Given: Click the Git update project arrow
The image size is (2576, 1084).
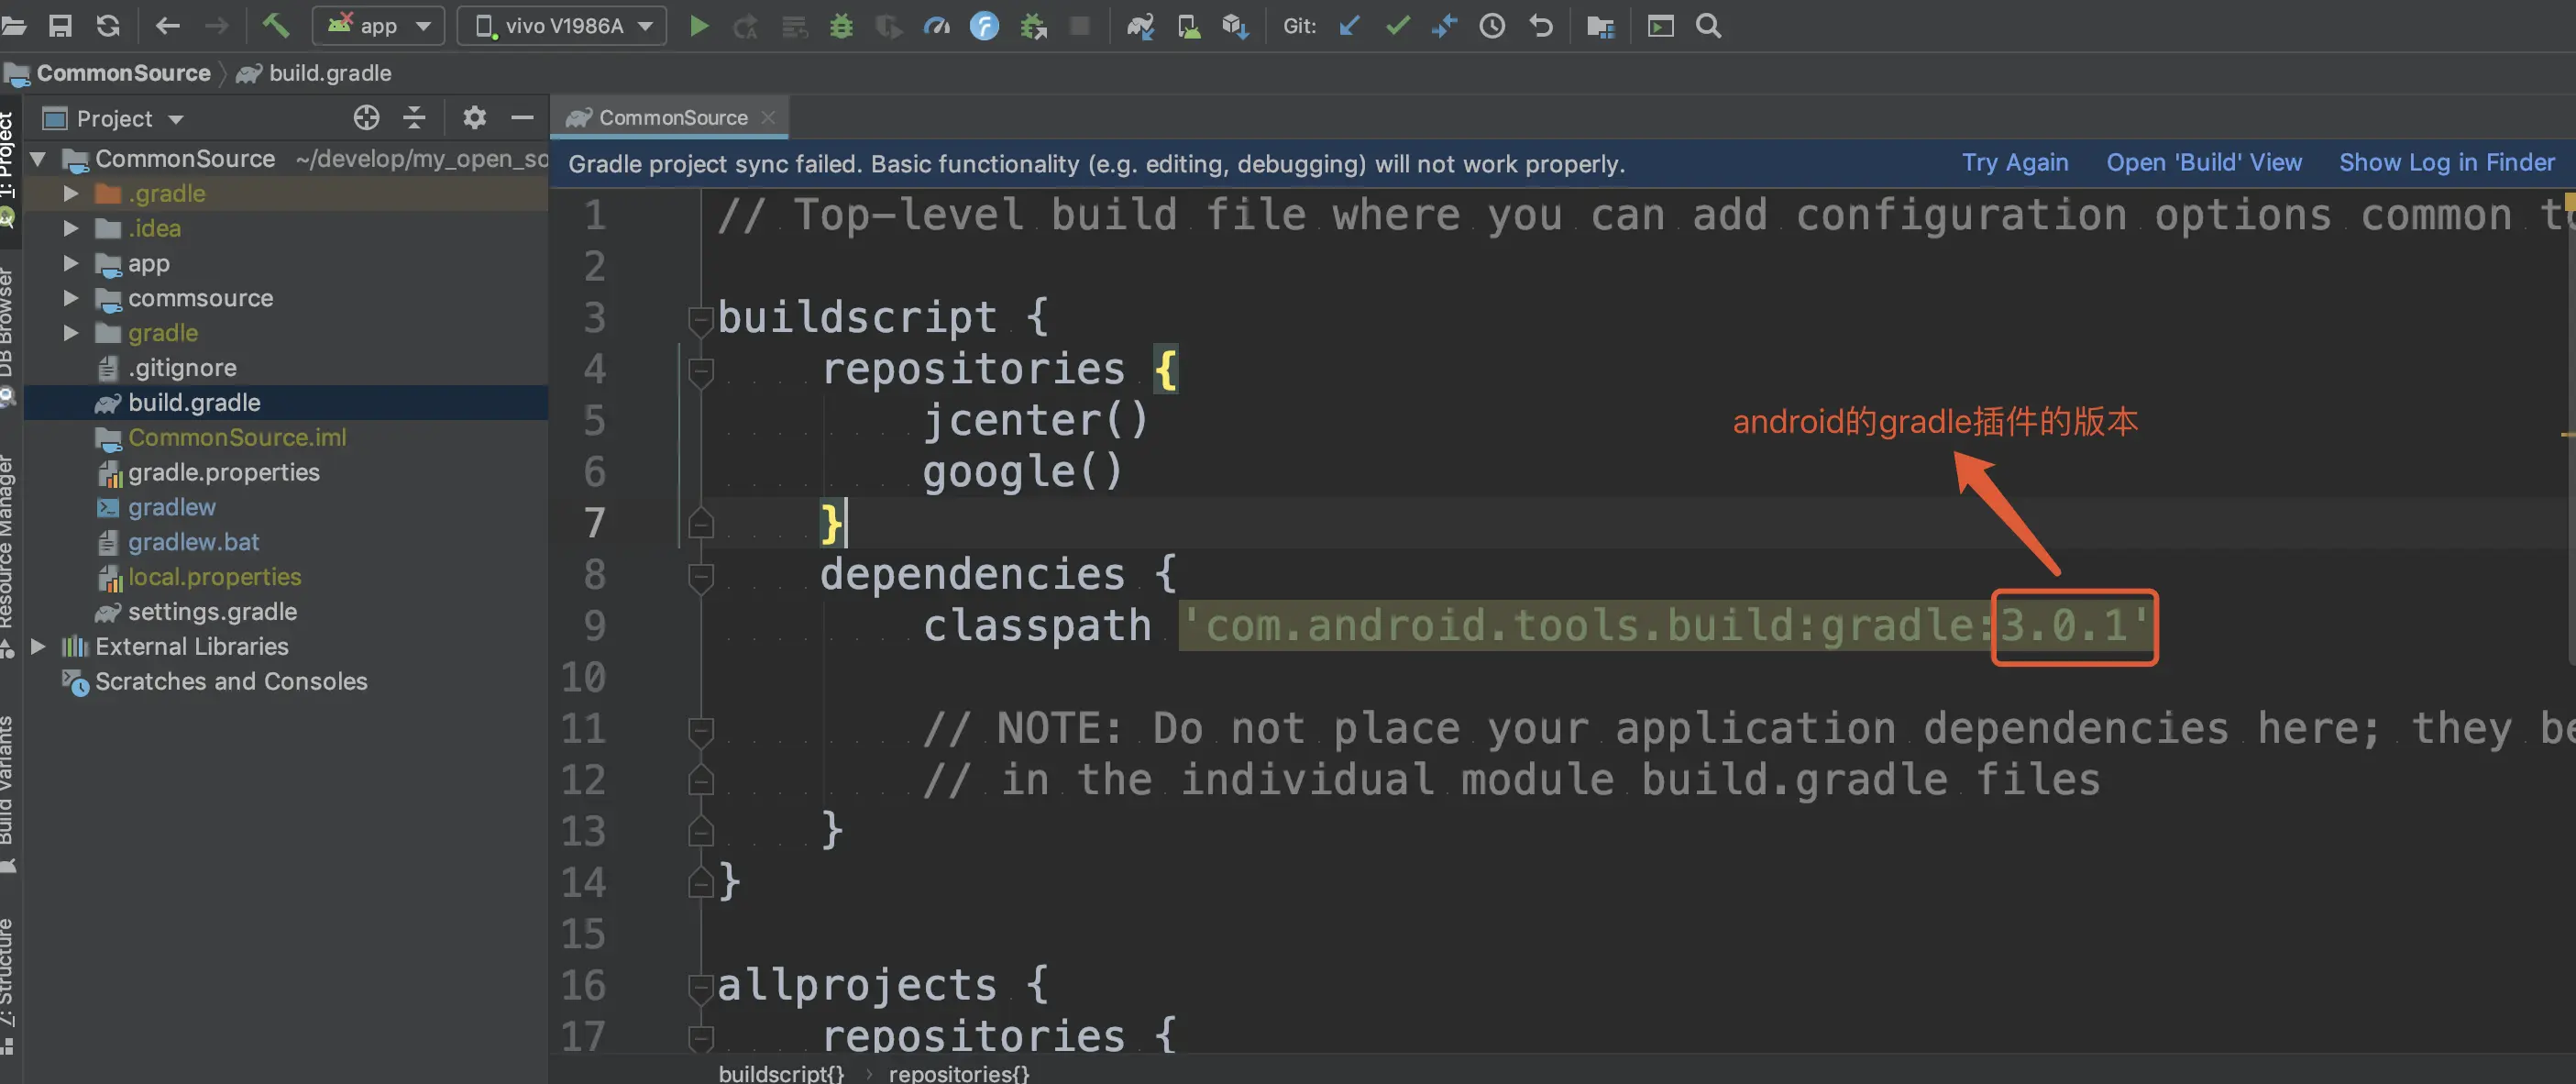Looking at the screenshot, I should (1349, 26).
